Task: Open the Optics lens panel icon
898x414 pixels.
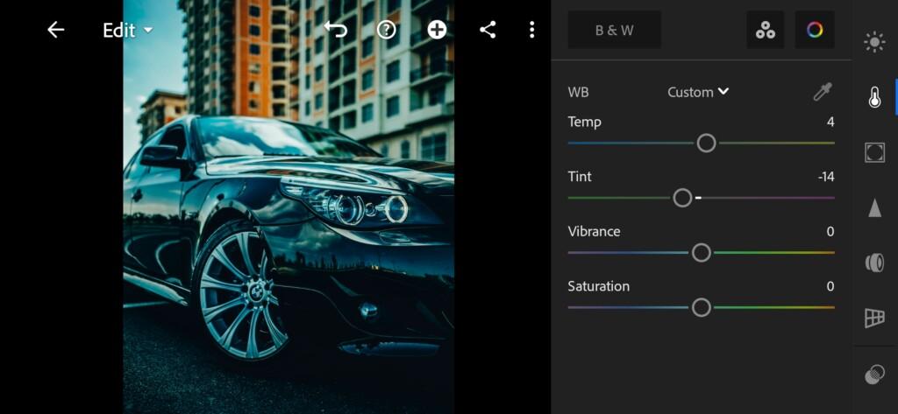Action: pos(874,263)
